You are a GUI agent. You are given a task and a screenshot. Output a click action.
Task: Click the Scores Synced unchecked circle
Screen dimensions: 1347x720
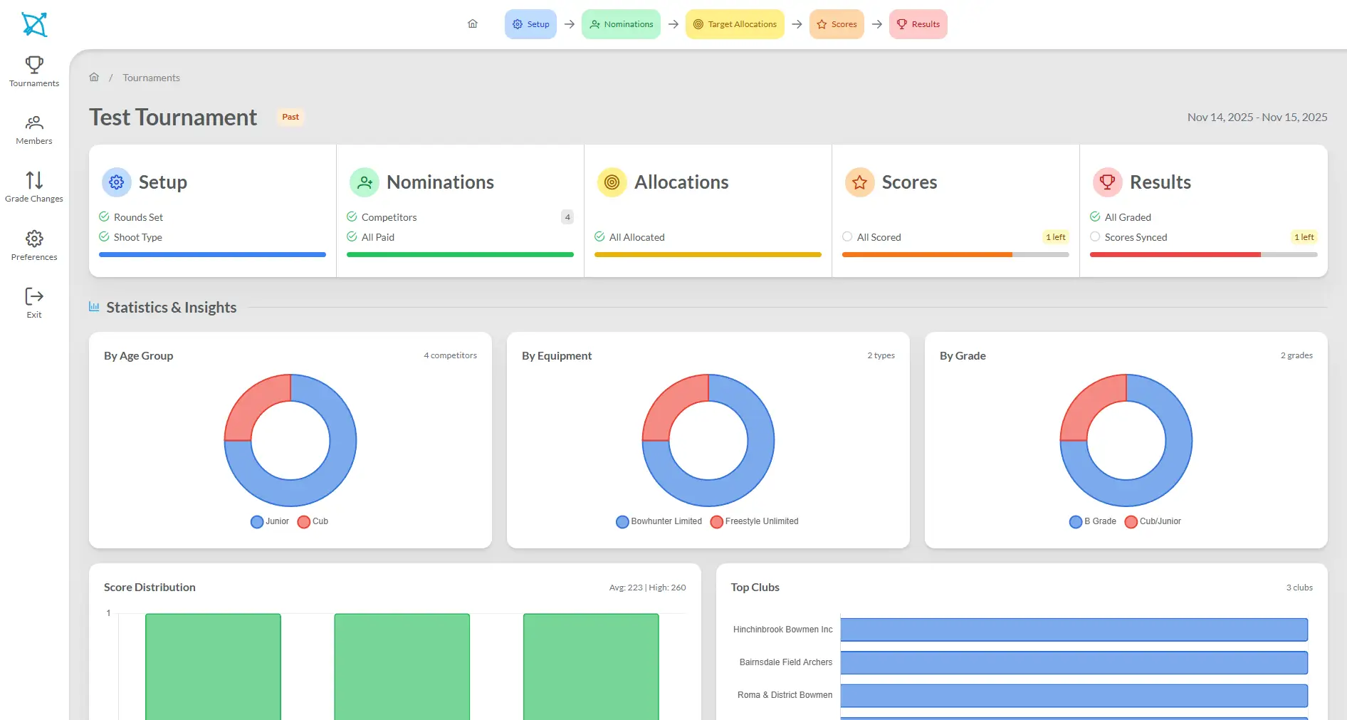point(1095,236)
